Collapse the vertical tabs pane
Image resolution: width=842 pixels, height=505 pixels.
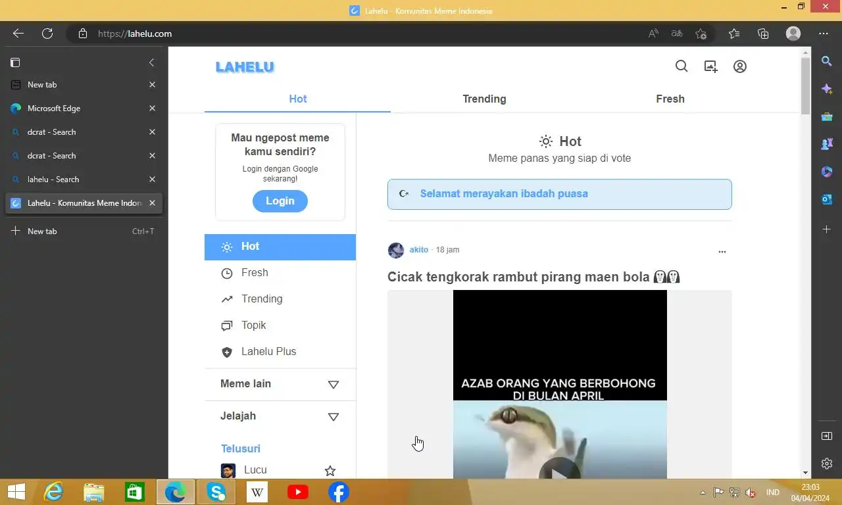pyautogui.click(x=151, y=62)
